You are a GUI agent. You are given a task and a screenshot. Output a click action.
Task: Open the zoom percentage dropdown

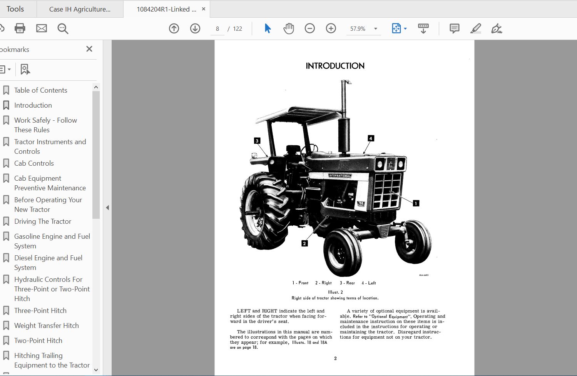pos(375,28)
